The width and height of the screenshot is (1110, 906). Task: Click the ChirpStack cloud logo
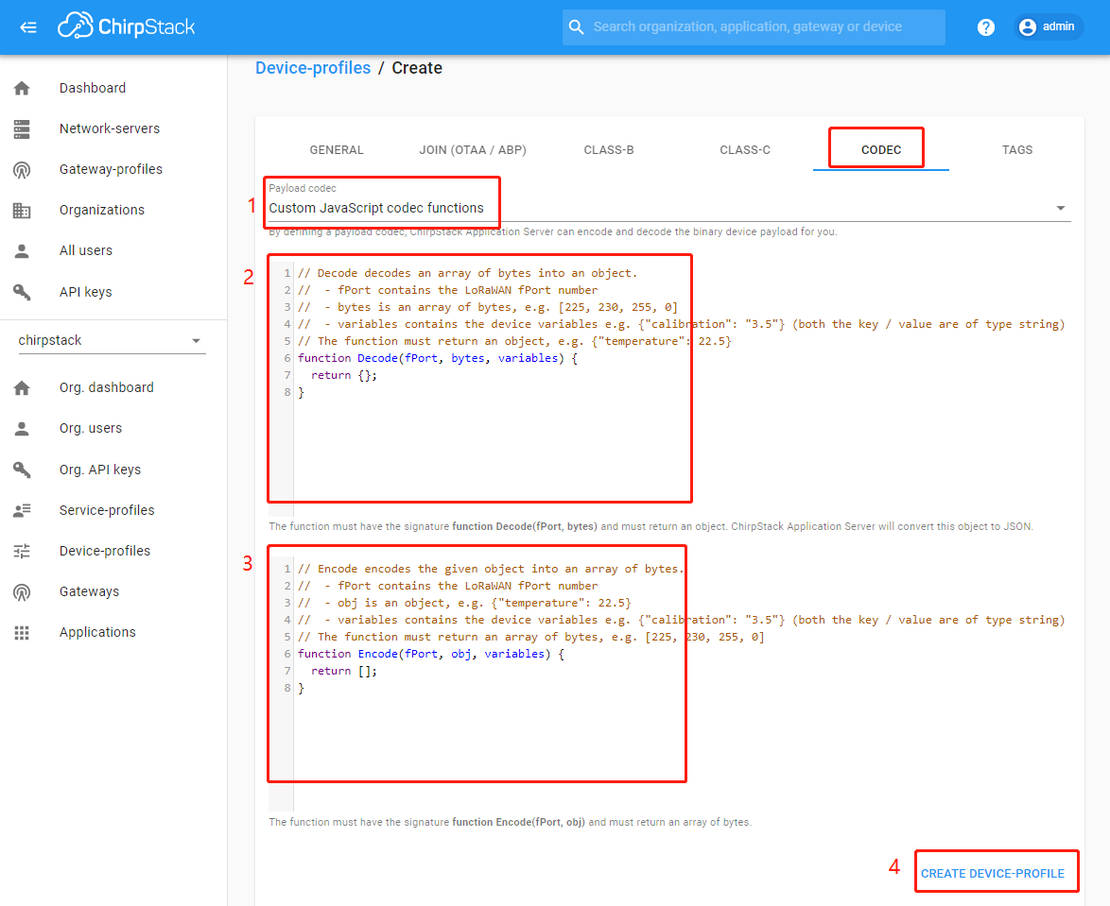coord(126,26)
